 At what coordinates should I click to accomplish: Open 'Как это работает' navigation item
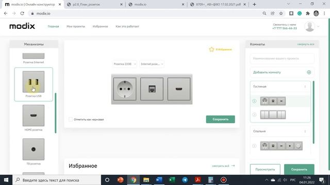127,26
